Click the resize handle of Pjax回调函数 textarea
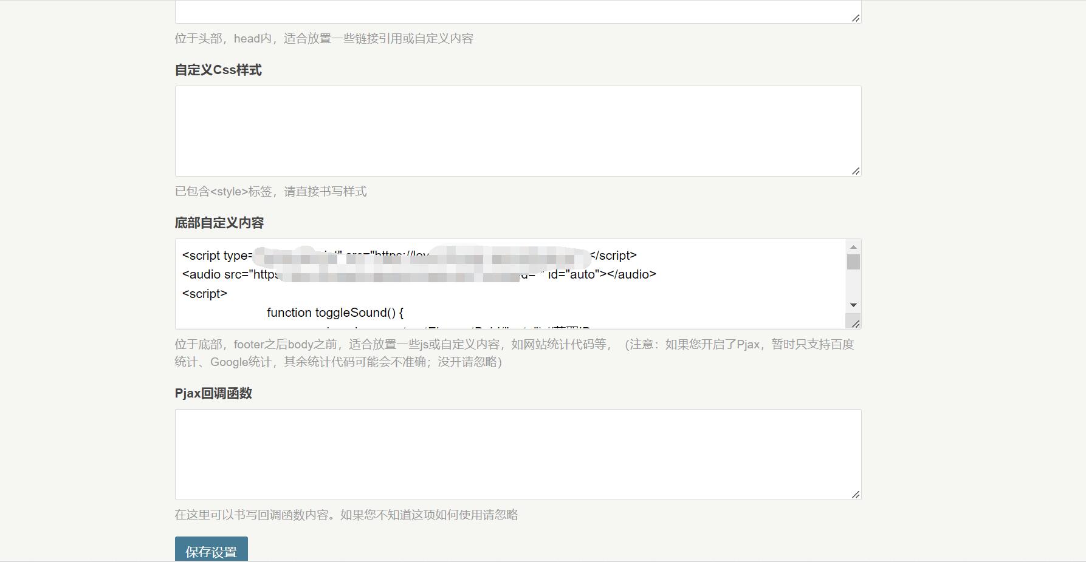This screenshot has height=562, width=1086. click(x=856, y=495)
